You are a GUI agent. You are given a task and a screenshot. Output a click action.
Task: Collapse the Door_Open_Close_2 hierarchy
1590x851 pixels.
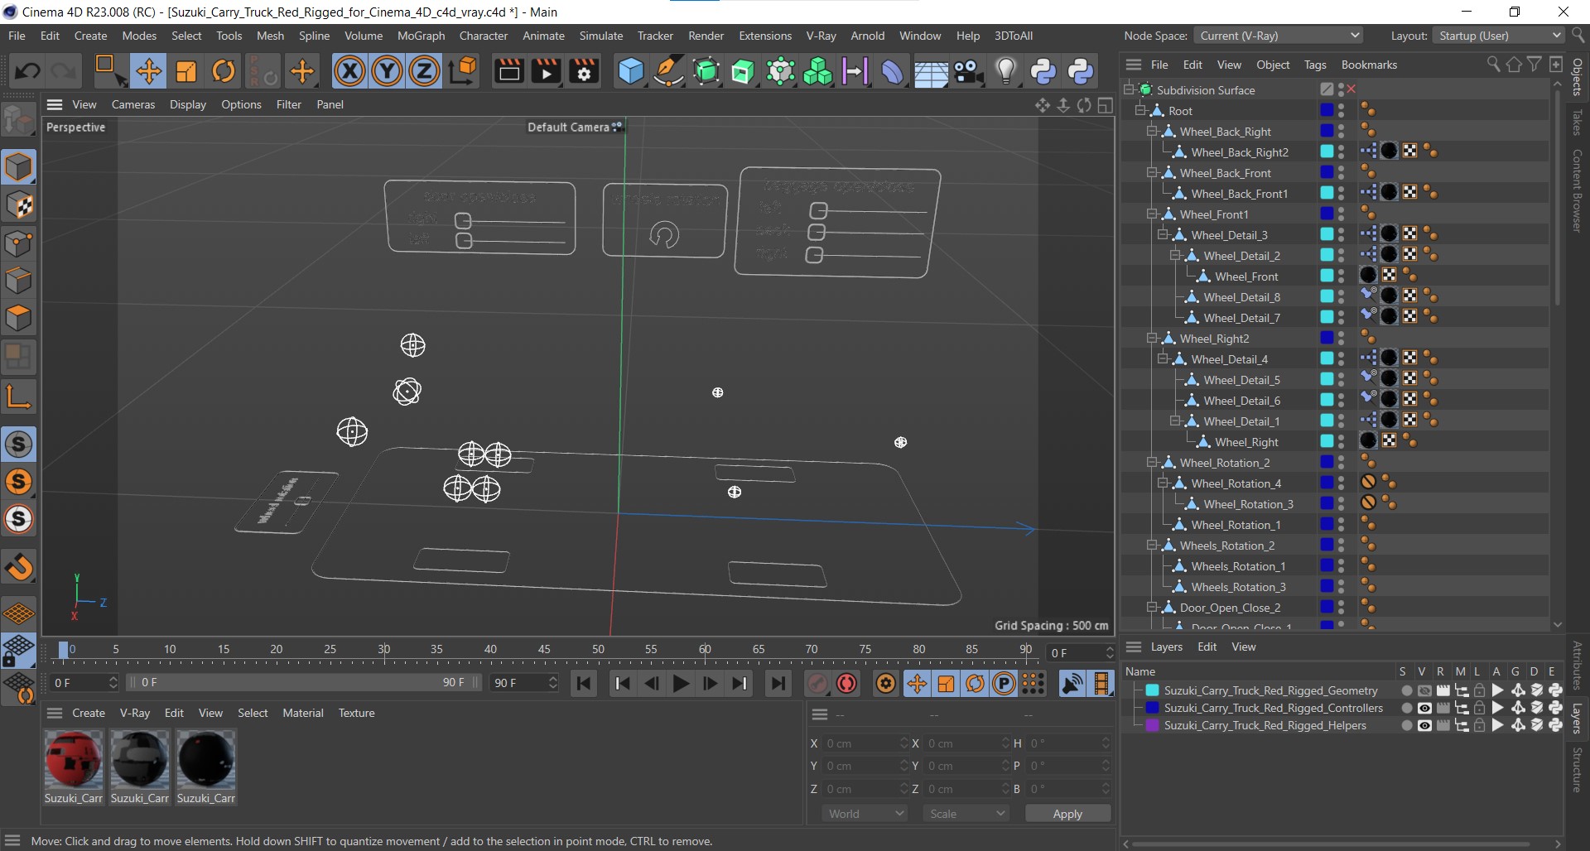tap(1152, 608)
